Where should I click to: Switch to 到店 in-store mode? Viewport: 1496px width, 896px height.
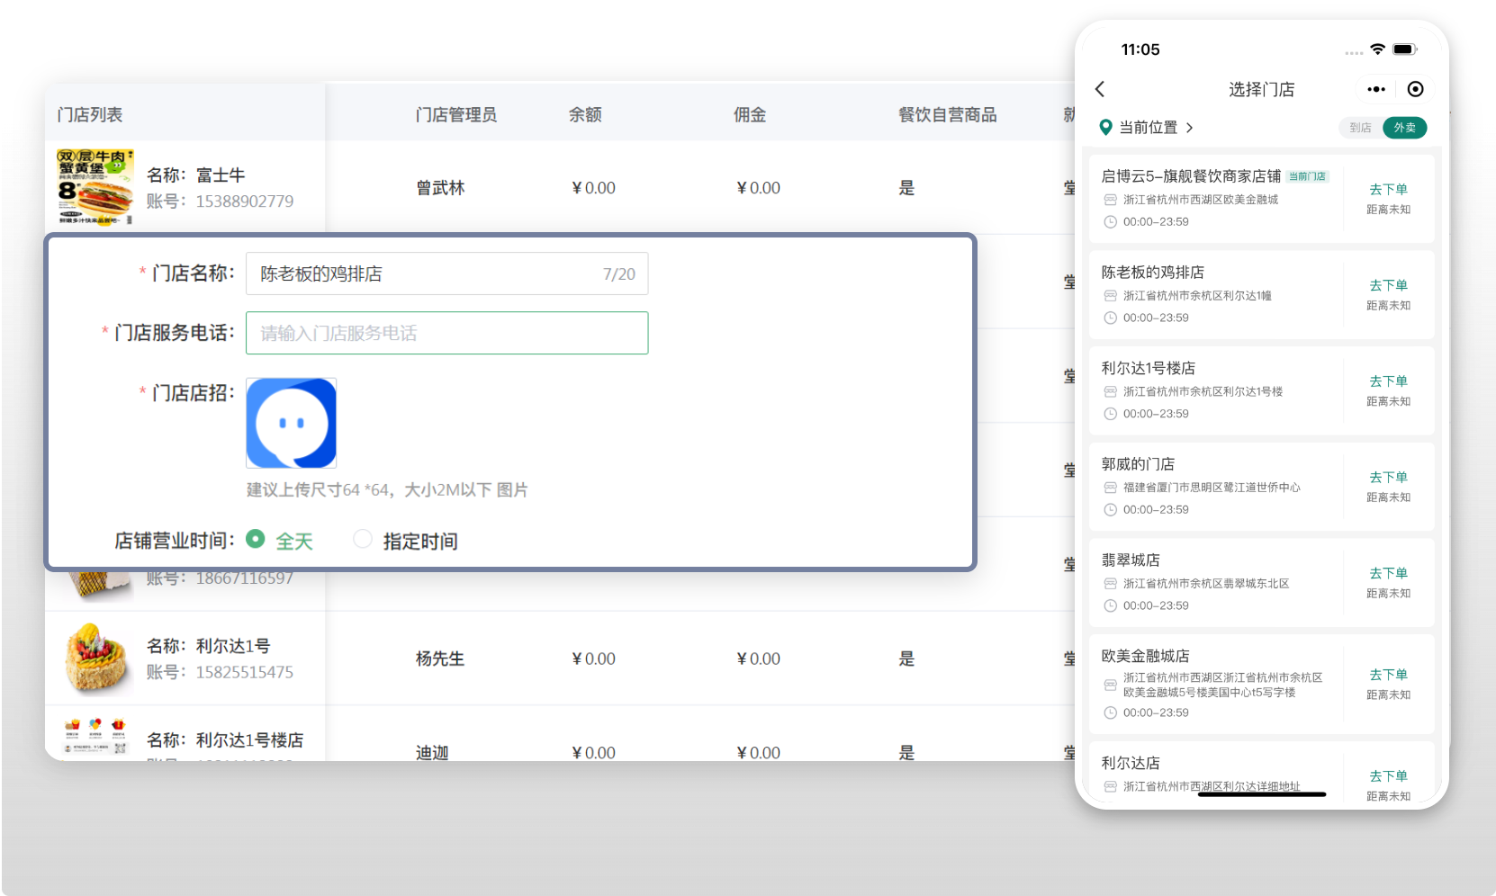1360,128
